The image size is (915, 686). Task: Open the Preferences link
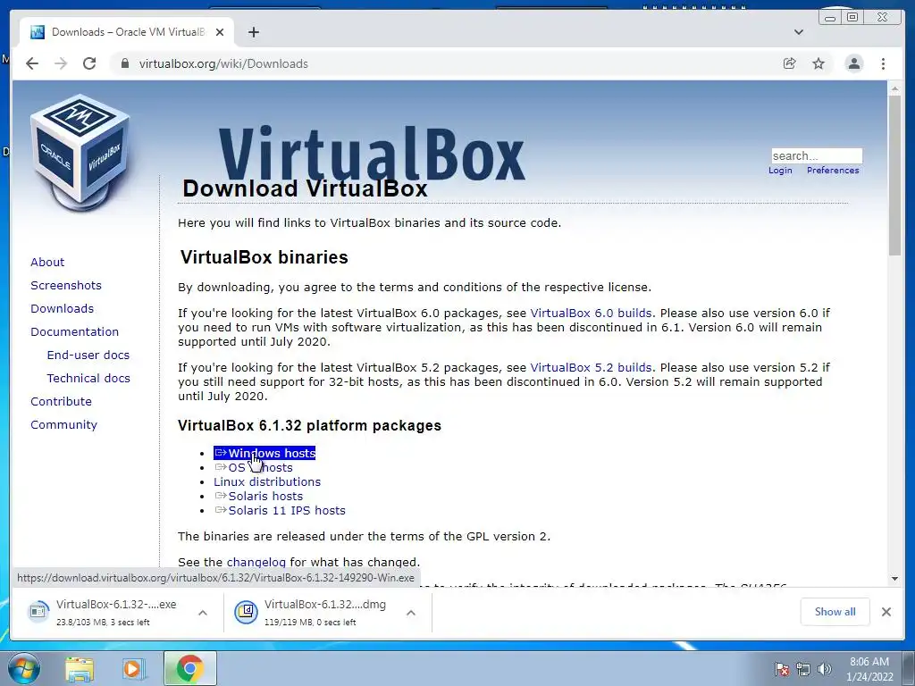coord(833,171)
